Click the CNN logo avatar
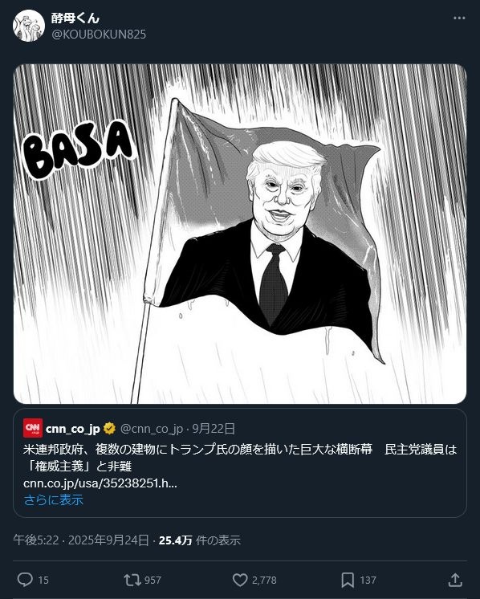Viewport: 480px width, 599px height. [x=33, y=428]
